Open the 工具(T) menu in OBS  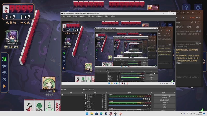pos(107,16)
